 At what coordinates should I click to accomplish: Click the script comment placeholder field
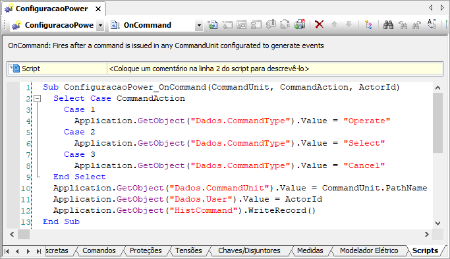275,69
